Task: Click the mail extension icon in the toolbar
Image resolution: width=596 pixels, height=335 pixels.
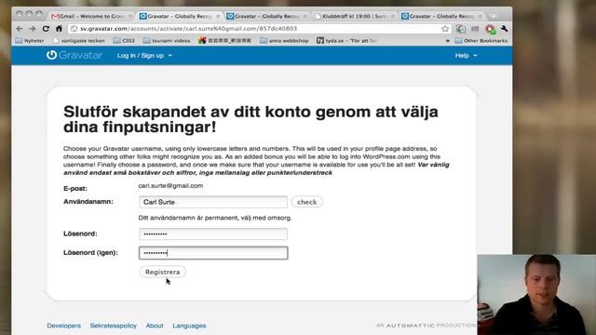Action: pos(475,29)
